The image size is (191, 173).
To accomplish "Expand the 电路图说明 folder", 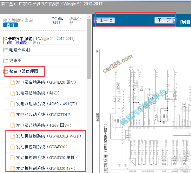I will (x=19, y=50).
